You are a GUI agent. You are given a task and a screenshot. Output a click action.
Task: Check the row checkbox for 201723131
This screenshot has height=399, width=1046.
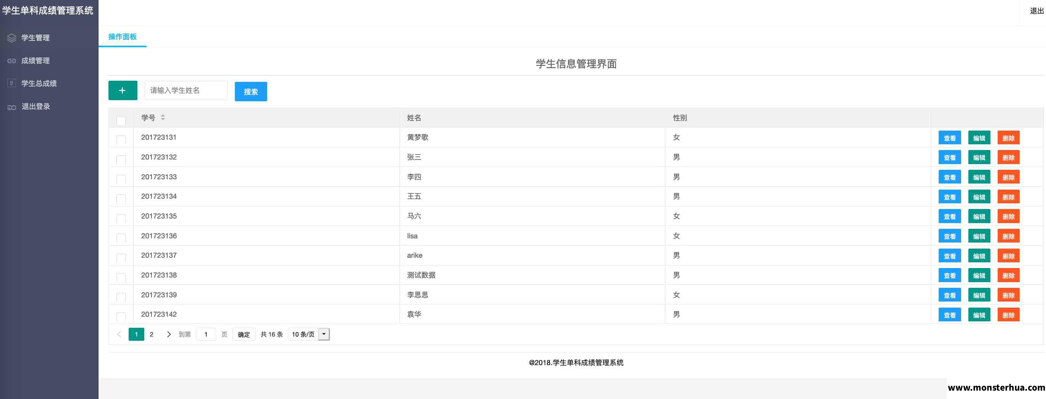pos(121,140)
